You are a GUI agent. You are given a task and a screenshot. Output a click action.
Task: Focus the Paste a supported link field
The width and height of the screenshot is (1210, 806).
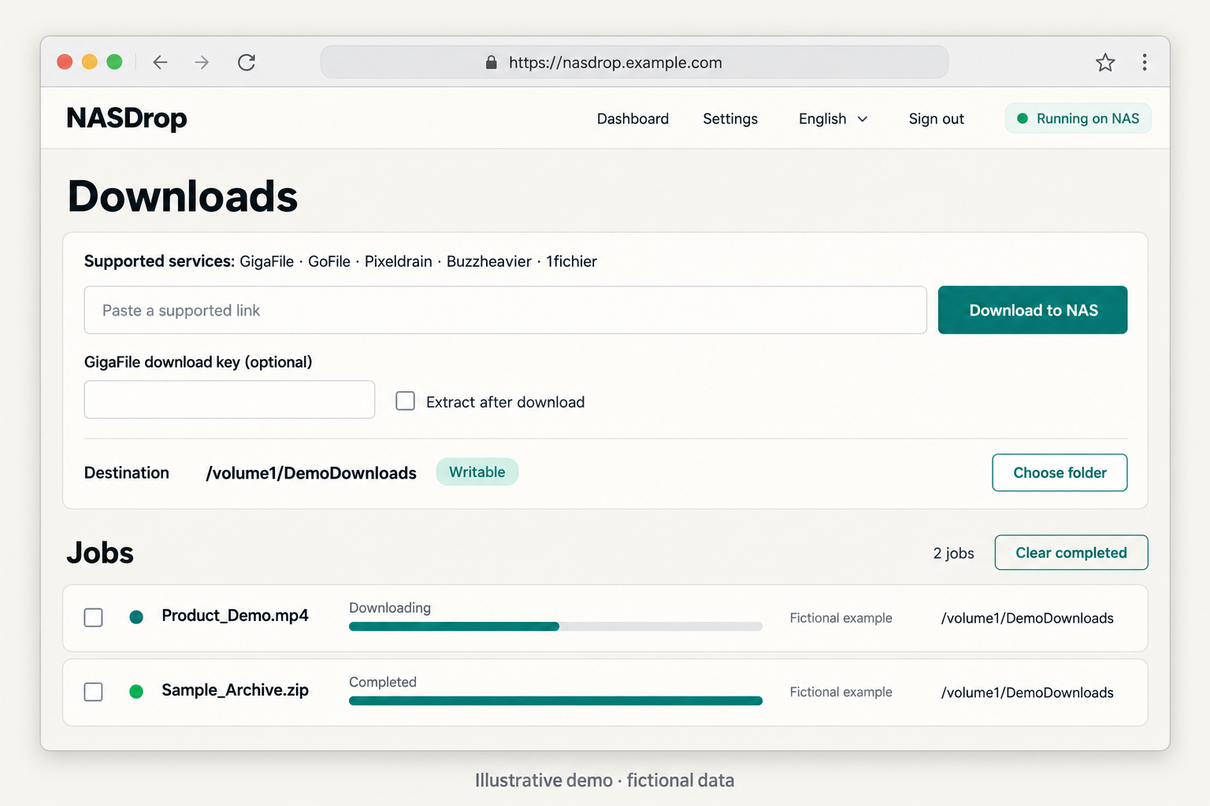pos(505,310)
